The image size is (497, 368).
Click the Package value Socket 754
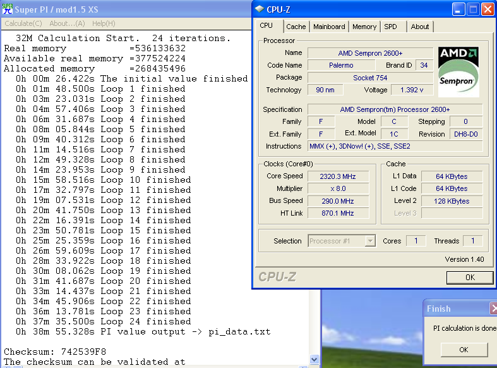click(370, 78)
